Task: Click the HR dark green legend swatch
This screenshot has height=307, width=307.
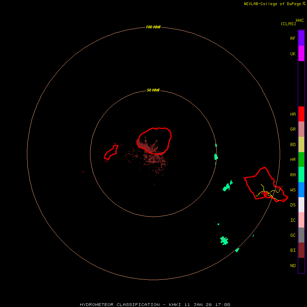Action: 301,160
